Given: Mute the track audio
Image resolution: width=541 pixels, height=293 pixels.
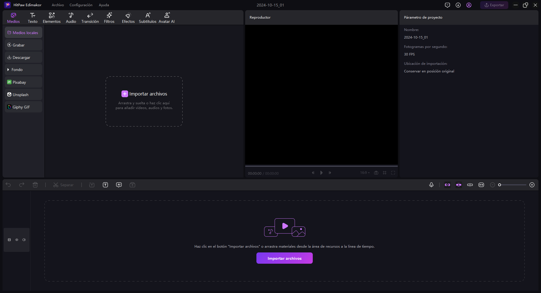Looking at the screenshot, I should (24, 240).
